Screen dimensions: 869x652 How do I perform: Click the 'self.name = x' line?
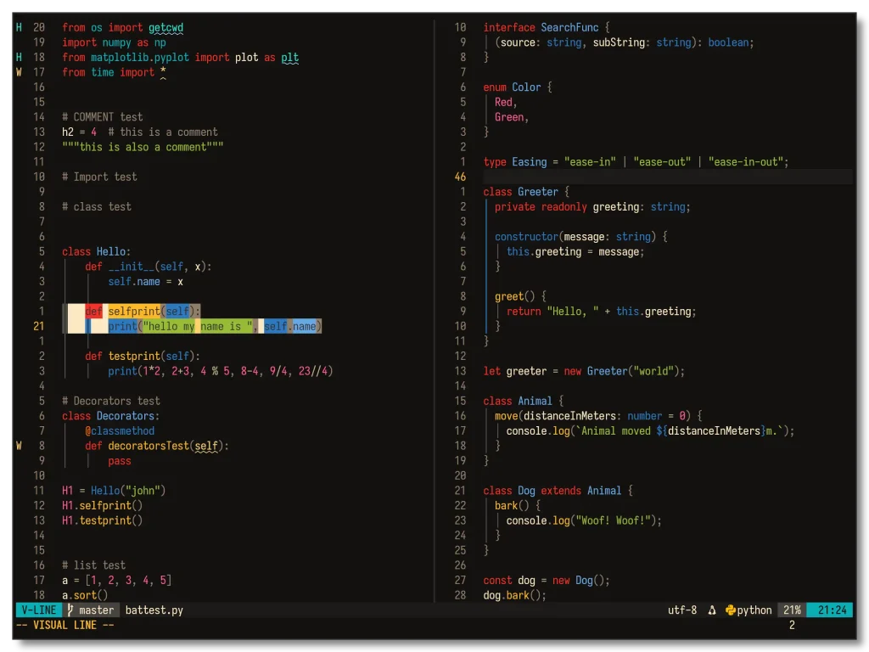pos(145,282)
